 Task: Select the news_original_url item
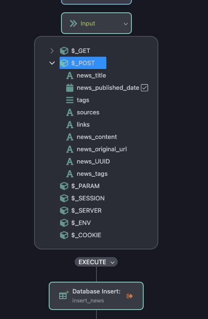click(x=102, y=149)
